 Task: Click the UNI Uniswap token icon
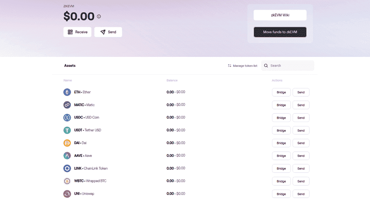pos(67,194)
